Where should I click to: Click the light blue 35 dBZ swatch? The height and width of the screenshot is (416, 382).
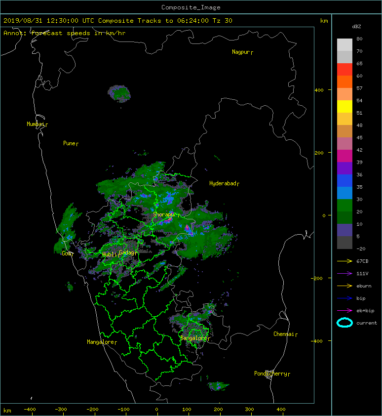pyautogui.click(x=344, y=193)
